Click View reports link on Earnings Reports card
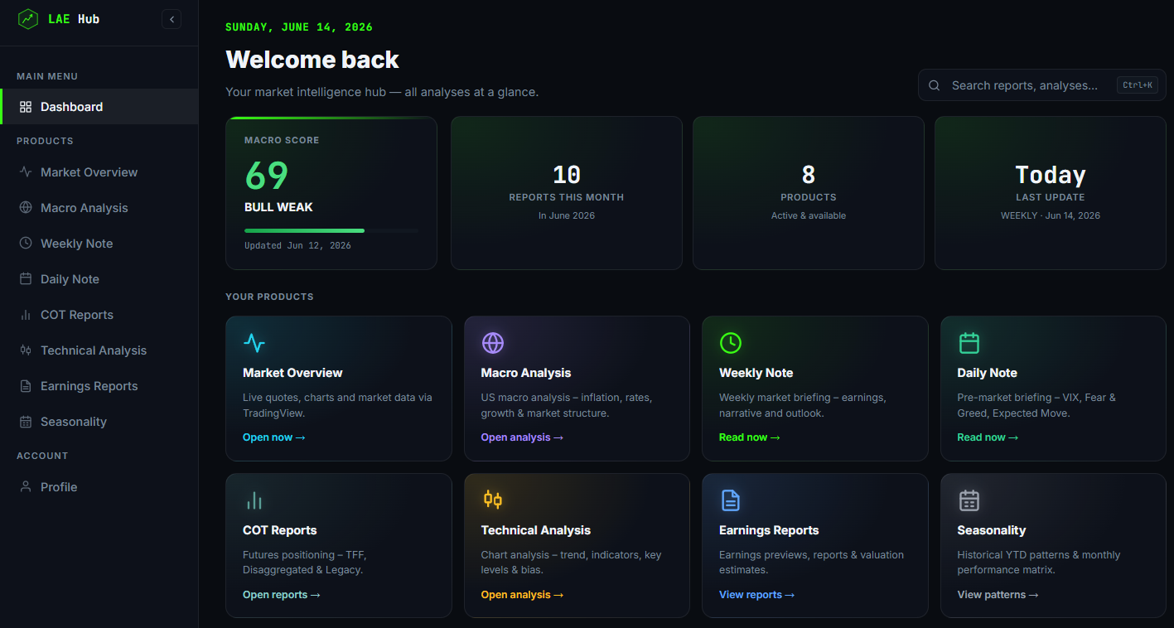 pos(757,595)
